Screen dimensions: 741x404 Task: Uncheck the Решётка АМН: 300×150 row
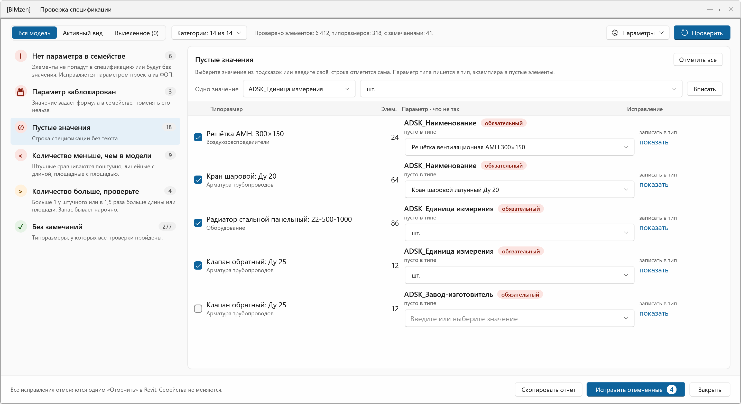click(x=198, y=137)
